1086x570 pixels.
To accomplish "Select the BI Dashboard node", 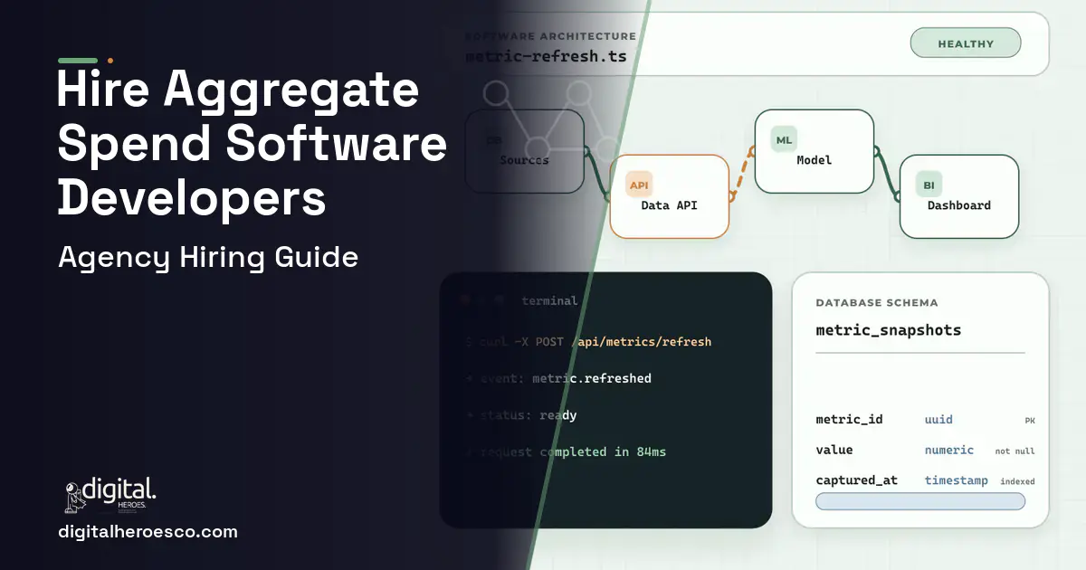I will (959, 196).
